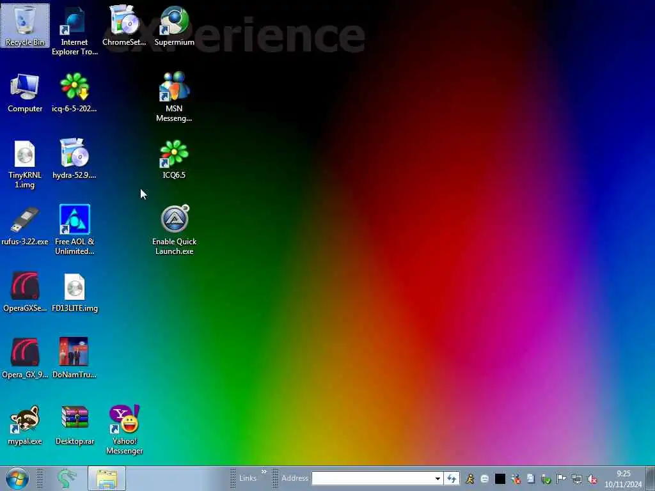655x491 pixels.
Task: Select the OperaGXSe... installer icon
Action: pos(25,292)
